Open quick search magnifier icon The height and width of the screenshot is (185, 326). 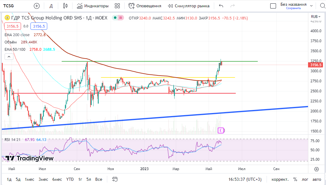pos(323,6)
